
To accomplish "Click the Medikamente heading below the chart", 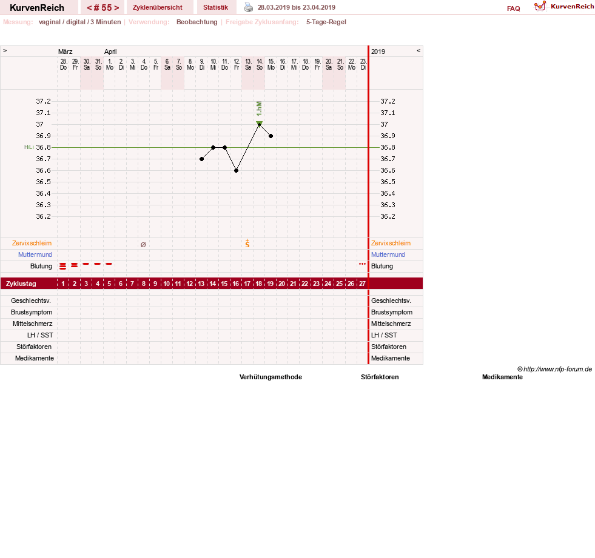I will pyautogui.click(x=502, y=377).
